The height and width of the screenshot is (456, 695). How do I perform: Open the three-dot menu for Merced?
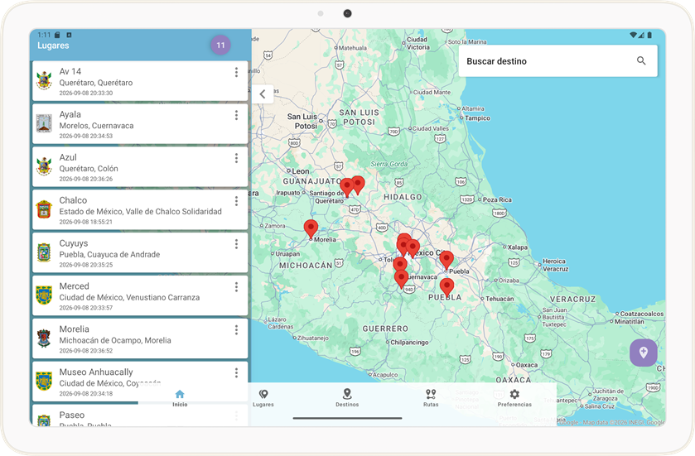[x=236, y=287]
